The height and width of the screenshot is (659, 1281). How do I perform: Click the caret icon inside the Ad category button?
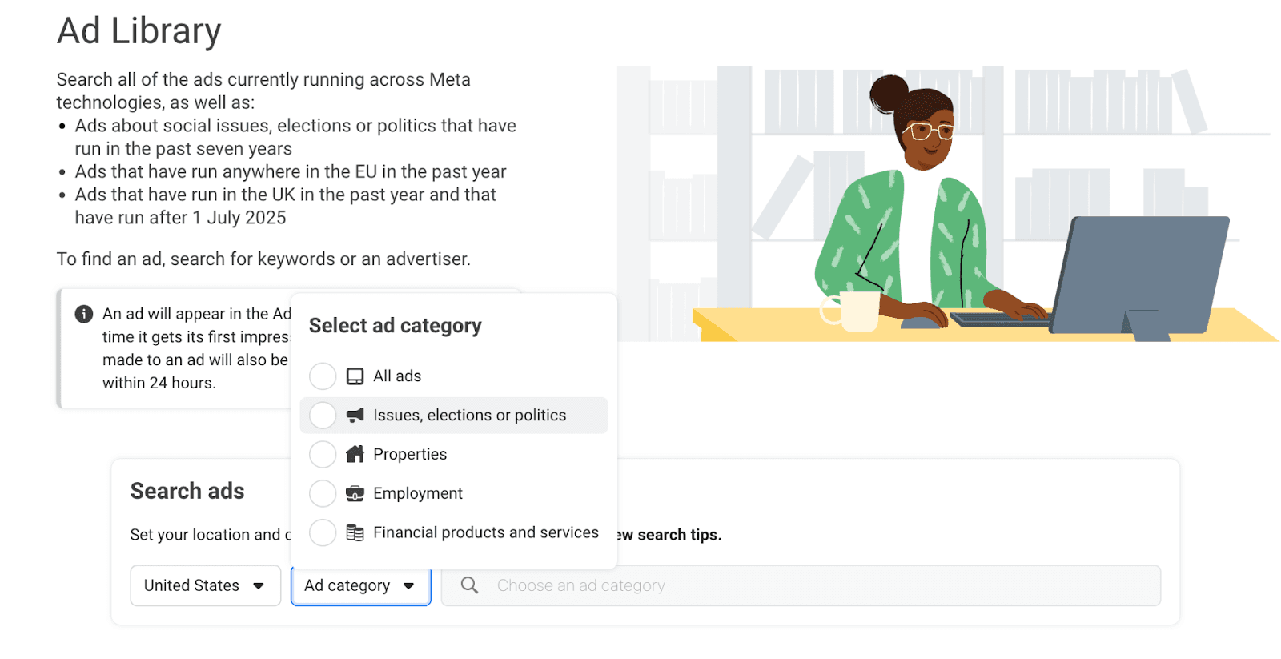pyautogui.click(x=409, y=585)
